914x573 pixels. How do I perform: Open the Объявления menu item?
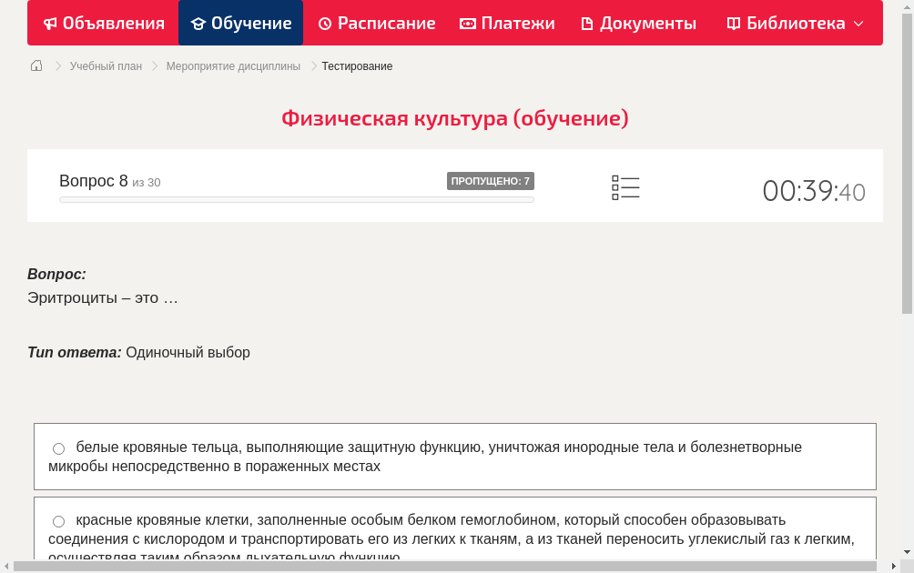click(x=105, y=23)
